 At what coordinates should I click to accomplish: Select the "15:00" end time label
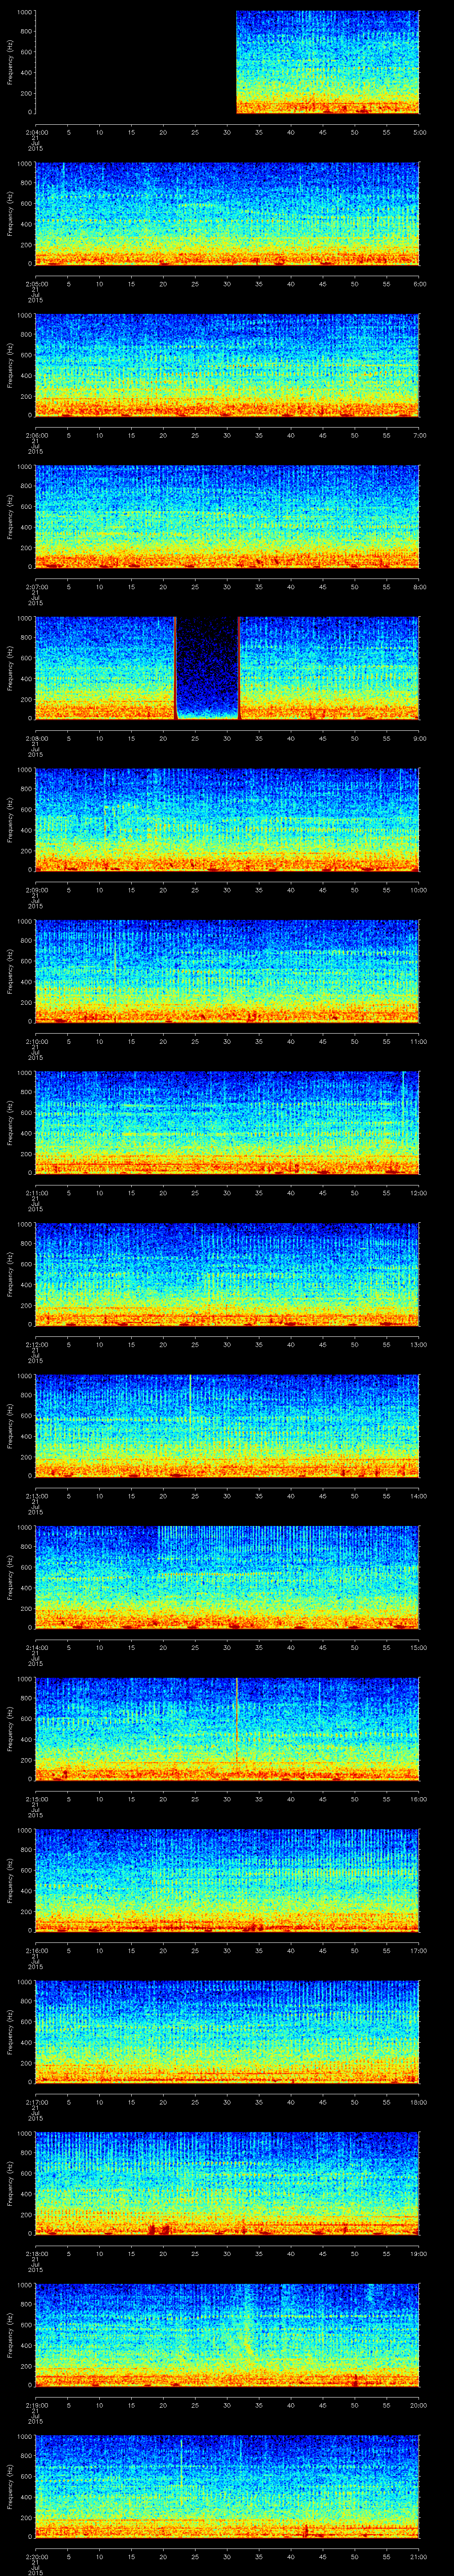coord(419,1647)
